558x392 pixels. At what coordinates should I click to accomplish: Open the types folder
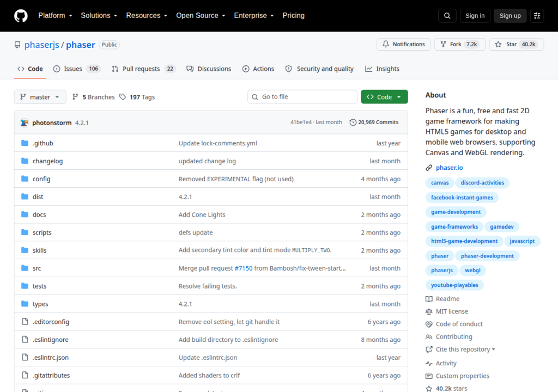40,304
